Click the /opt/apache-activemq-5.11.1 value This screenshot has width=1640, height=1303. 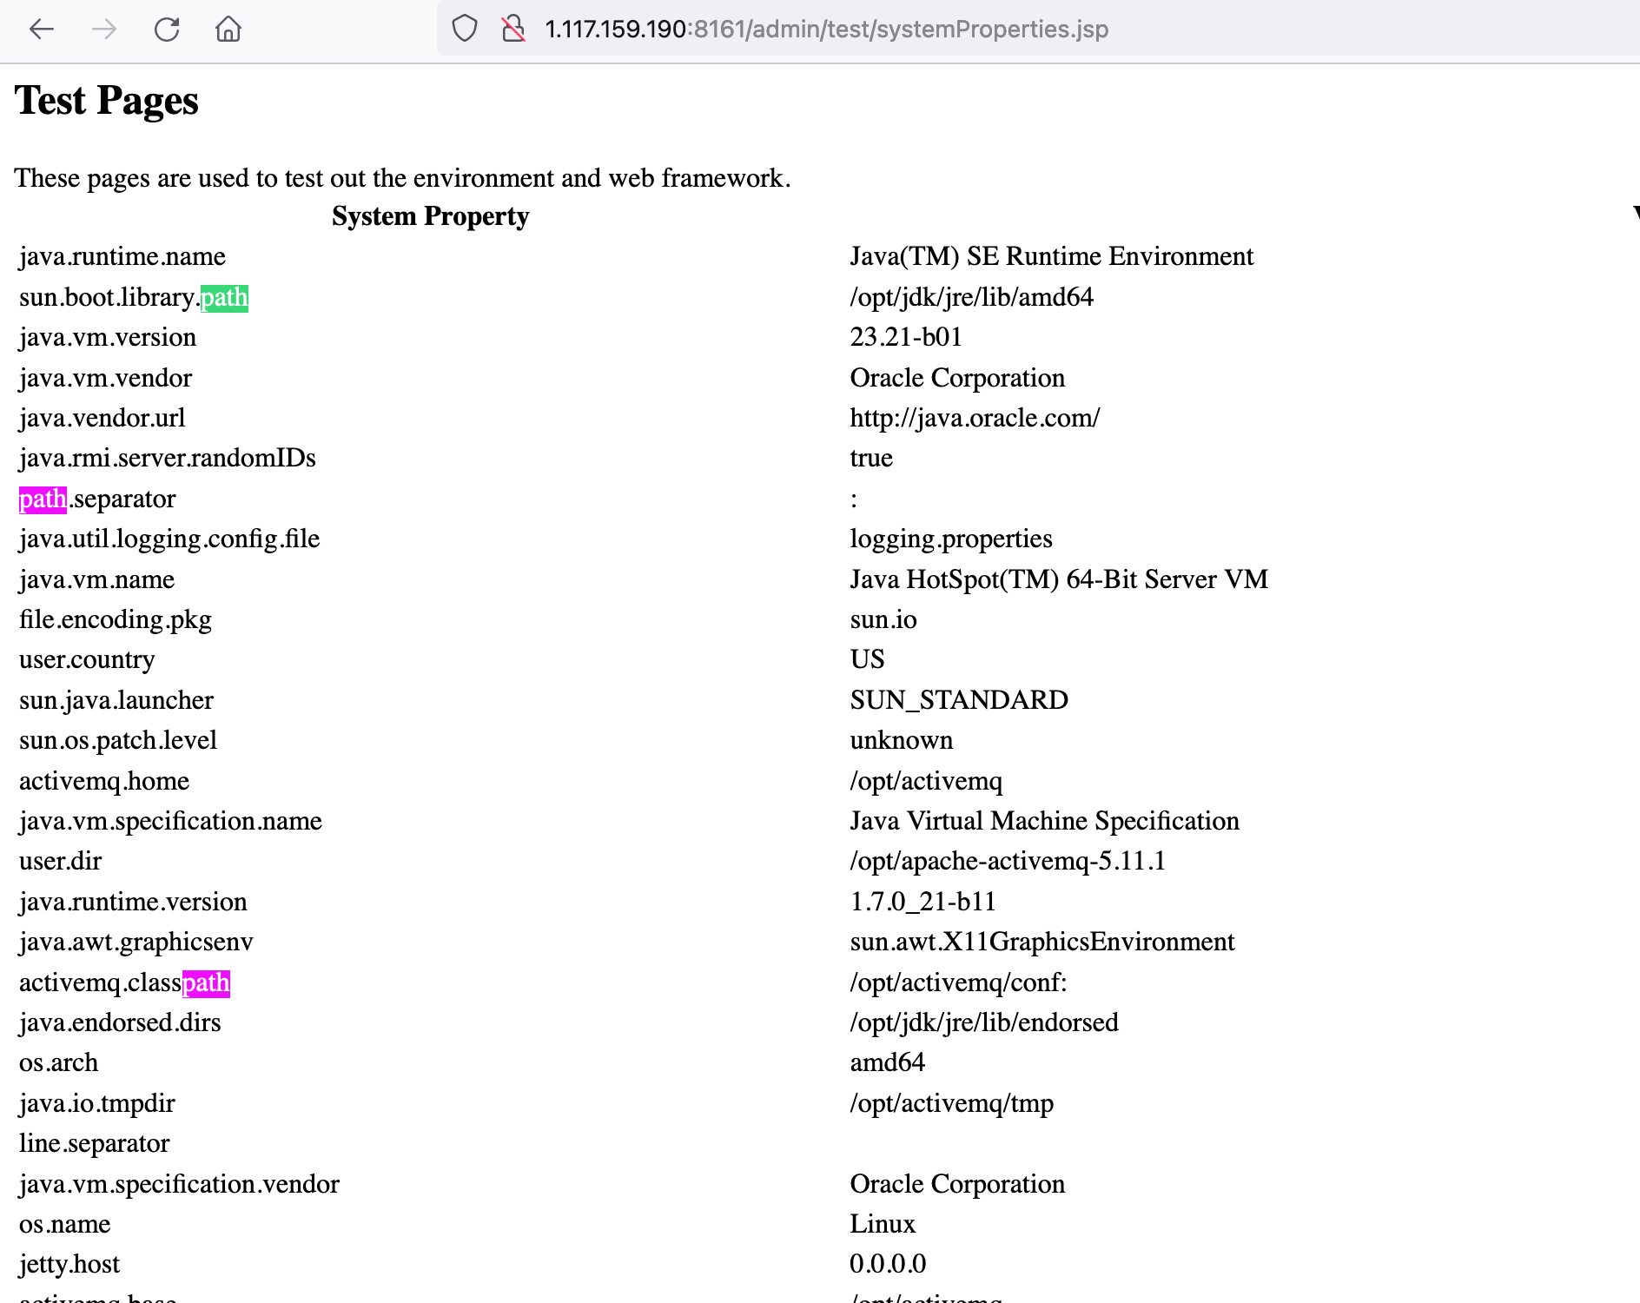(1008, 861)
